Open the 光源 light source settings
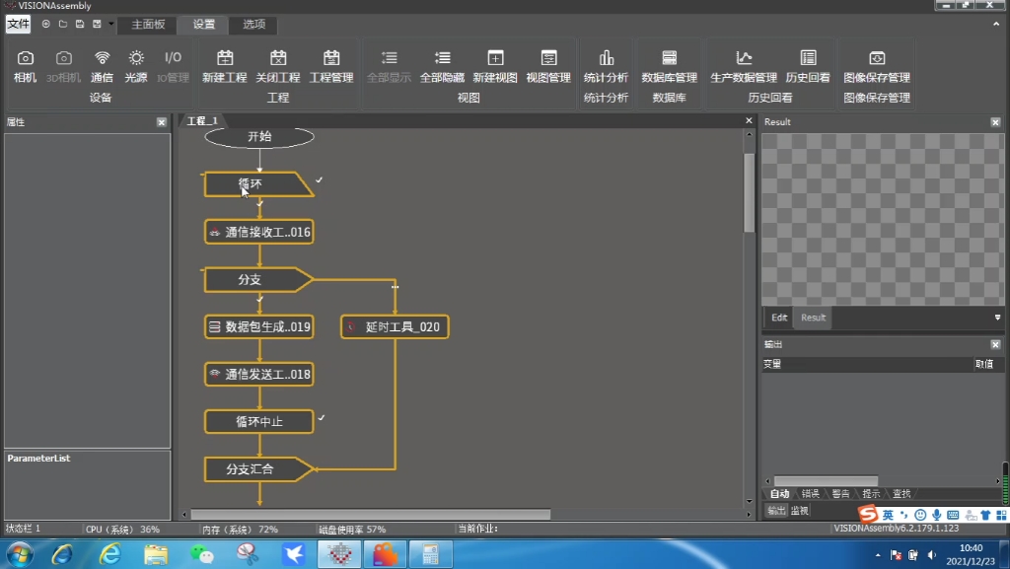This screenshot has width=1010, height=569. point(136,66)
